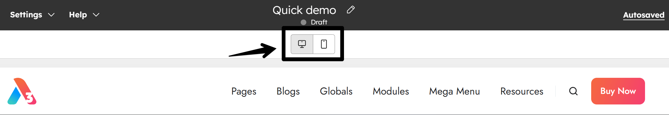Click the search magnifier icon
The height and width of the screenshot is (115, 669).
point(573,91)
